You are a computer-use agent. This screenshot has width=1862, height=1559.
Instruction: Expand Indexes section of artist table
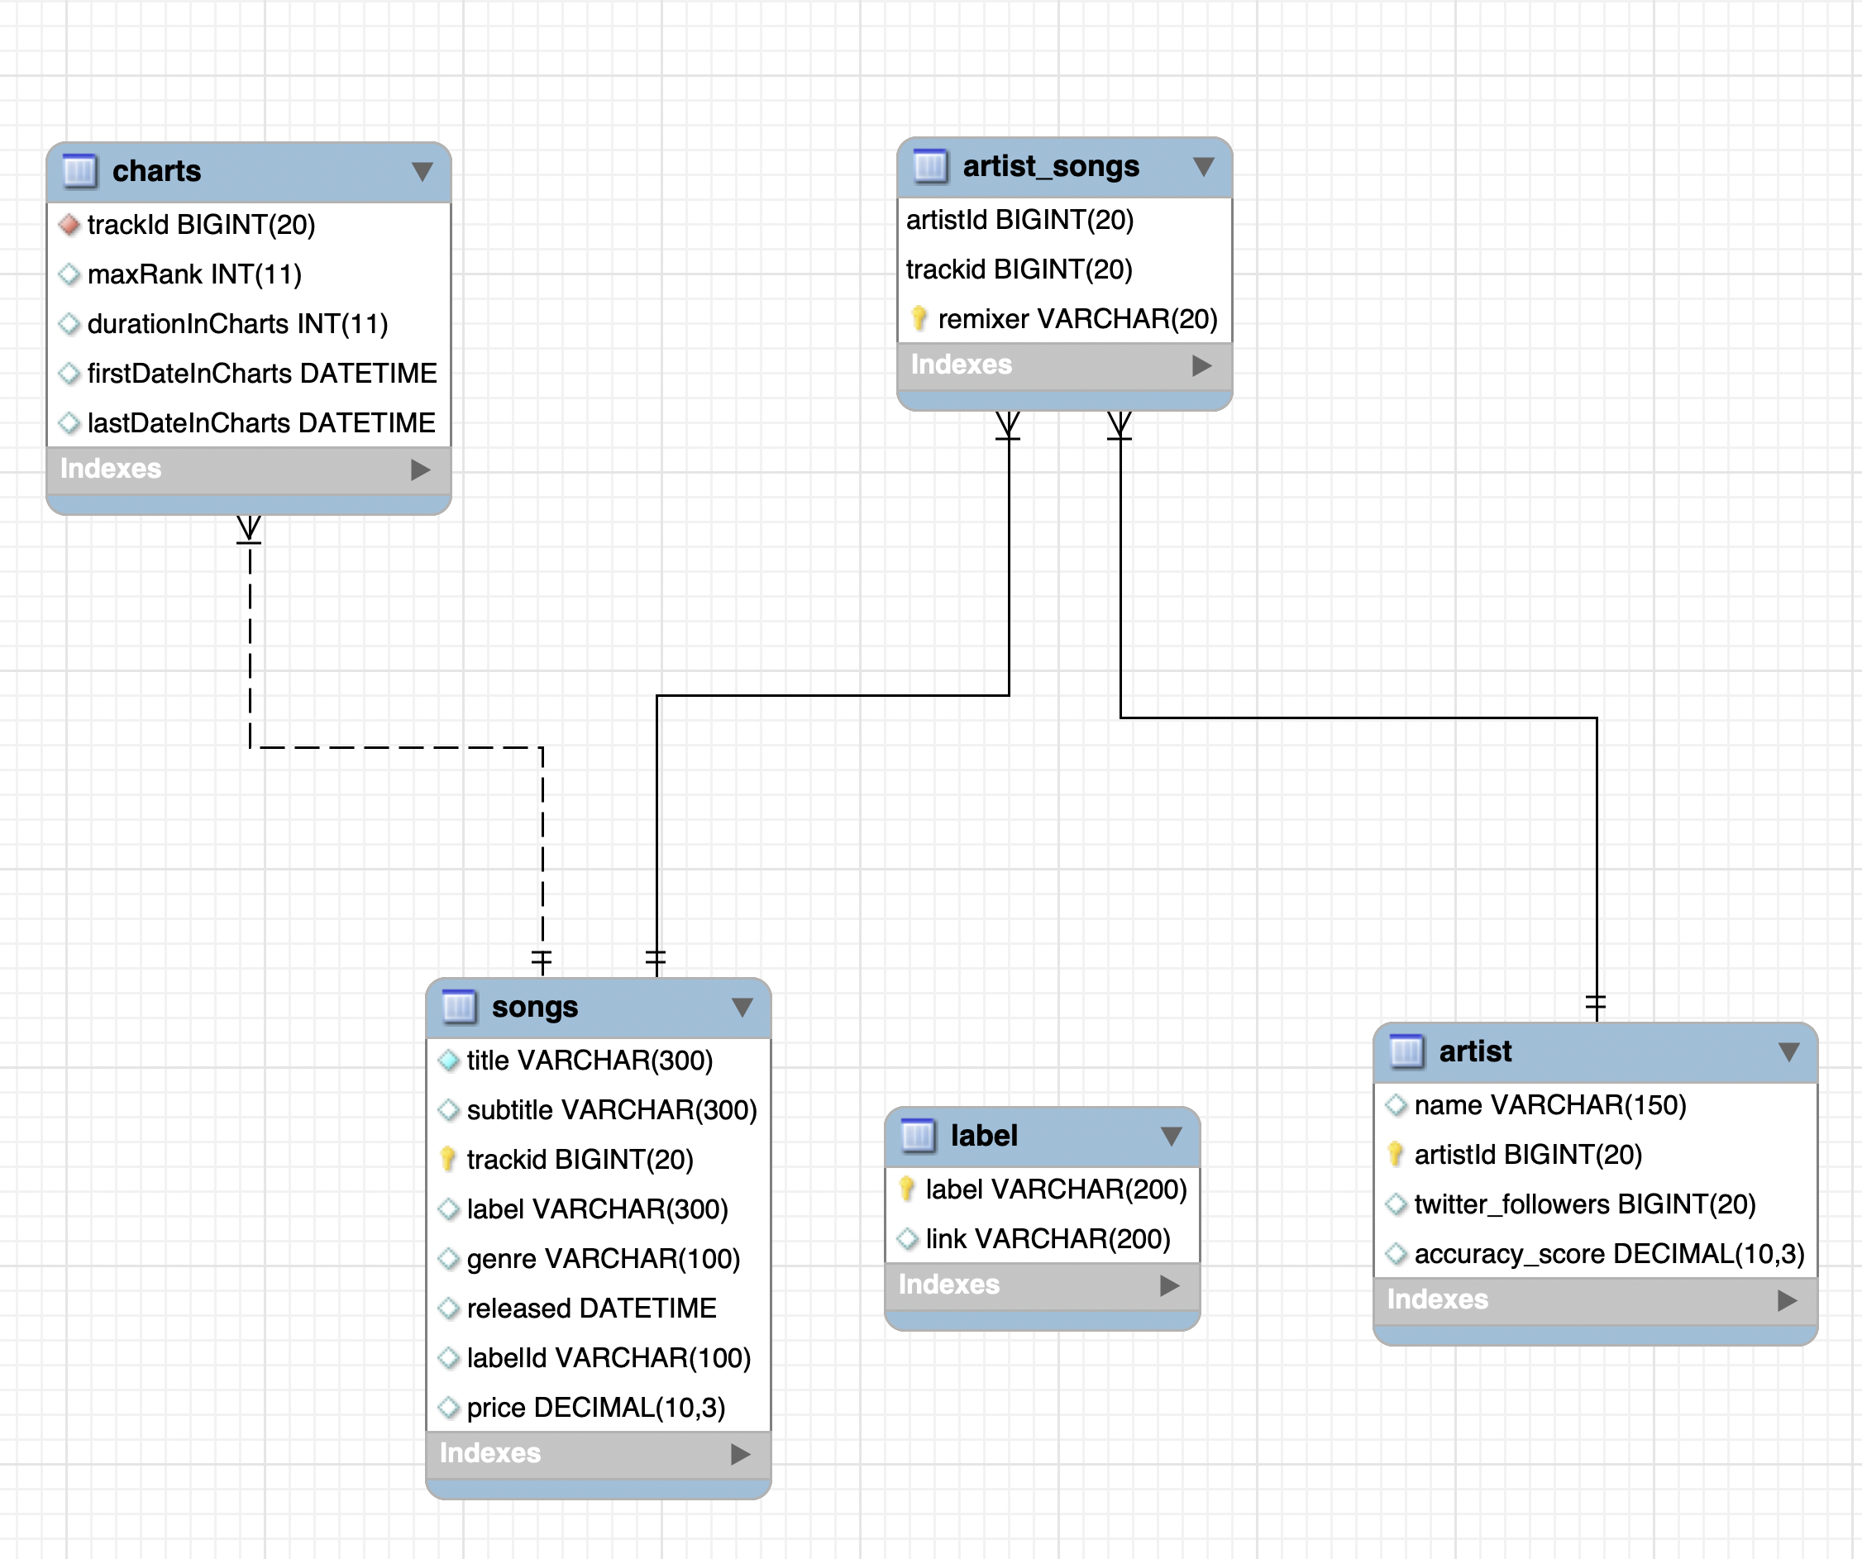tap(1787, 1300)
